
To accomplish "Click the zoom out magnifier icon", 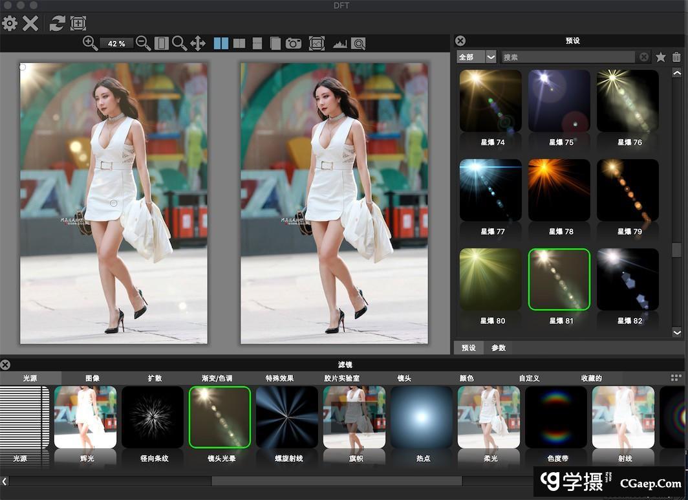I will pos(144,43).
